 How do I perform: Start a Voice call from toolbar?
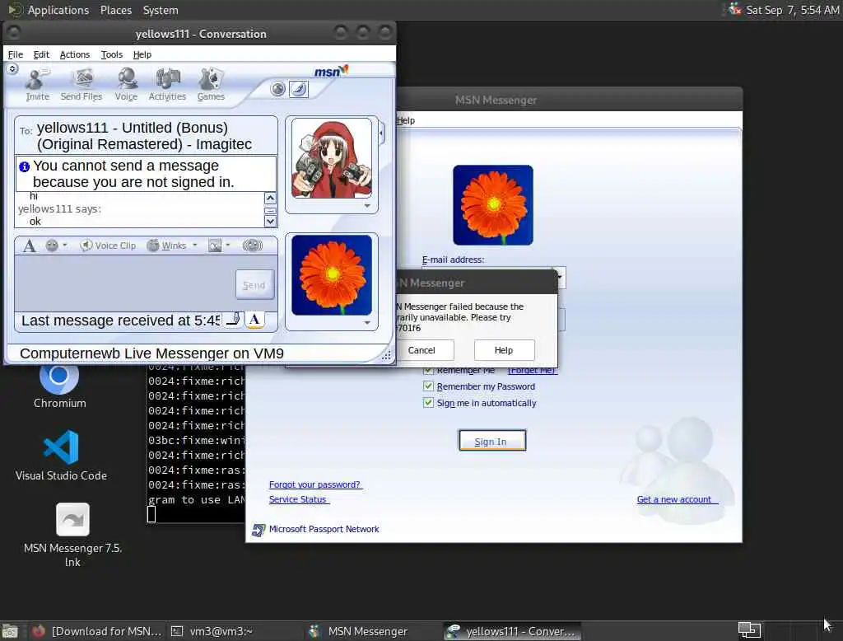126,85
